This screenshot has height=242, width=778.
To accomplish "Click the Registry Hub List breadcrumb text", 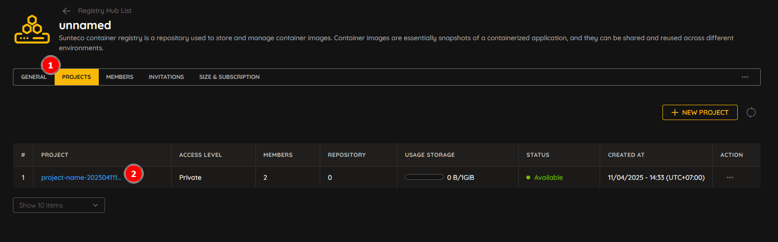I will point(105,11).
